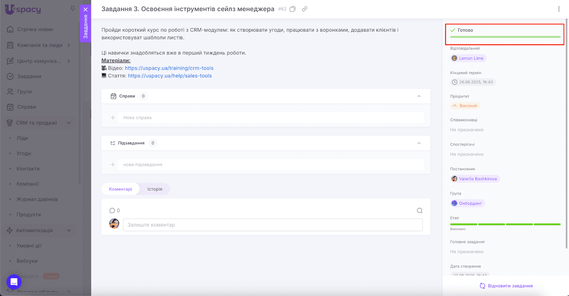This screenshot has width=569, height=296.
Task: Collapse the Підзавдання section
Action: 419,143
